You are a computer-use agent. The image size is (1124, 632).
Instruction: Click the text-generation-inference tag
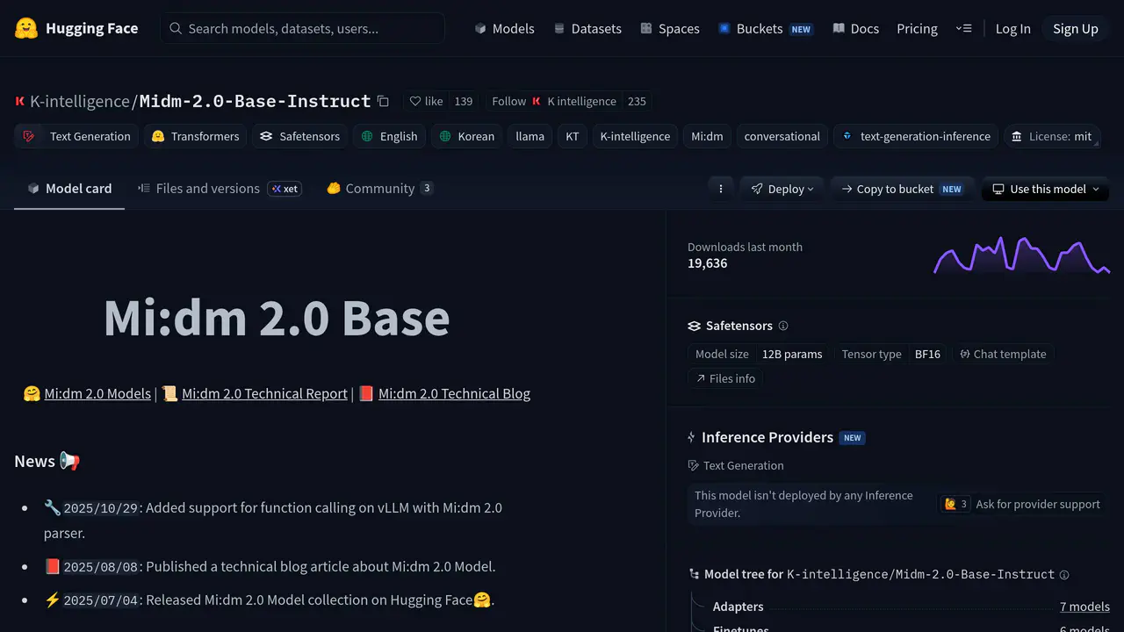point(916,136)
